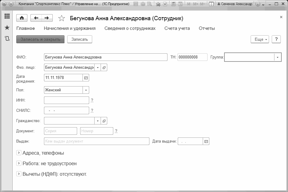Click the ? hint next to СНИЛС
Viewport: 288px width, 192px height.
coord(92,111)
